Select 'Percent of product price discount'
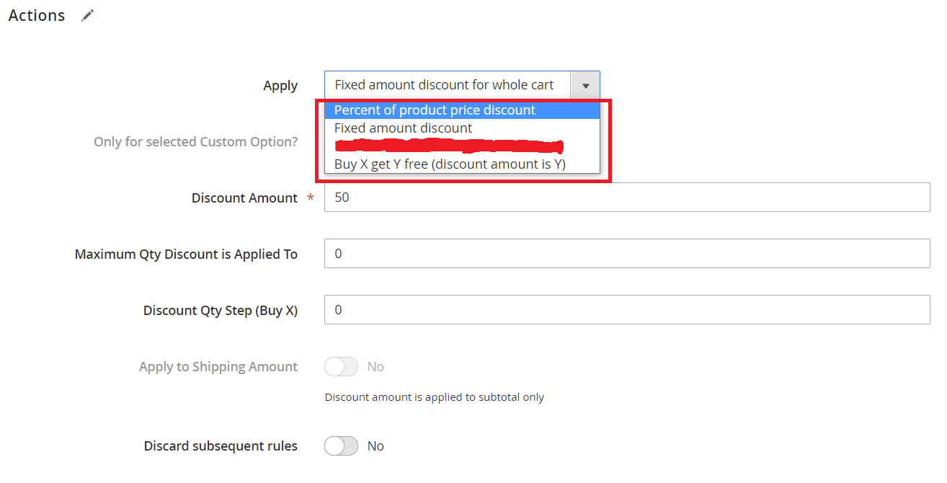The height and width of the screenshot is (483, 947). click(x=435, y=110)
